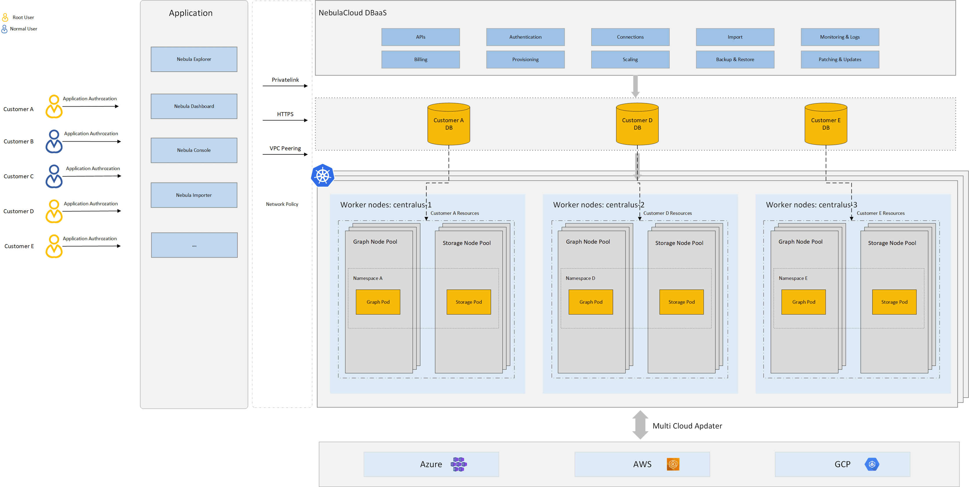Select the Customer C user icon
Image resolution: width=969 pixels, height=487 pixels.
click(x=54, y=176)
